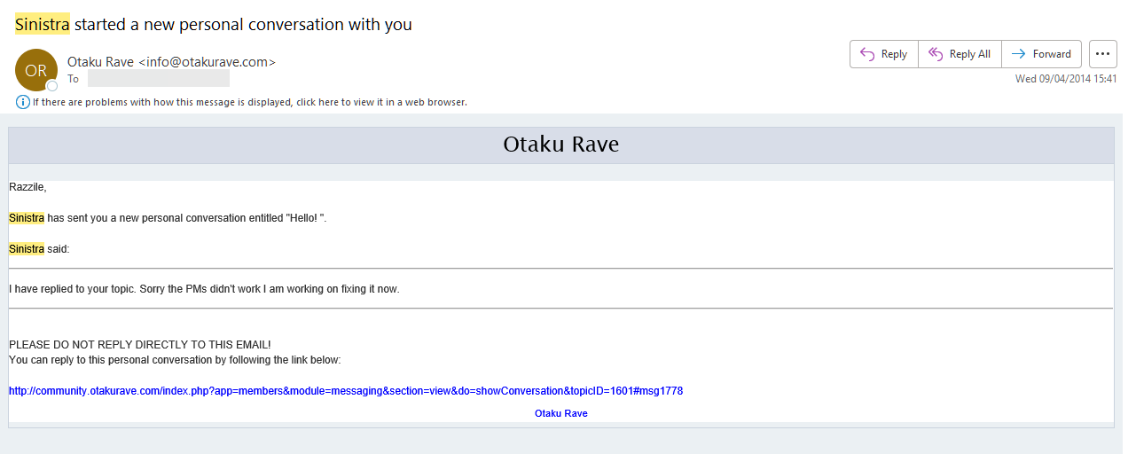Click the "PLEASE DO NOT REPLY" warning line

click(139, 344)
